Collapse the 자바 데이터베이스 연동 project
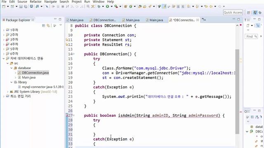Viewport: 264px width, 148px height. click(4, 58)
